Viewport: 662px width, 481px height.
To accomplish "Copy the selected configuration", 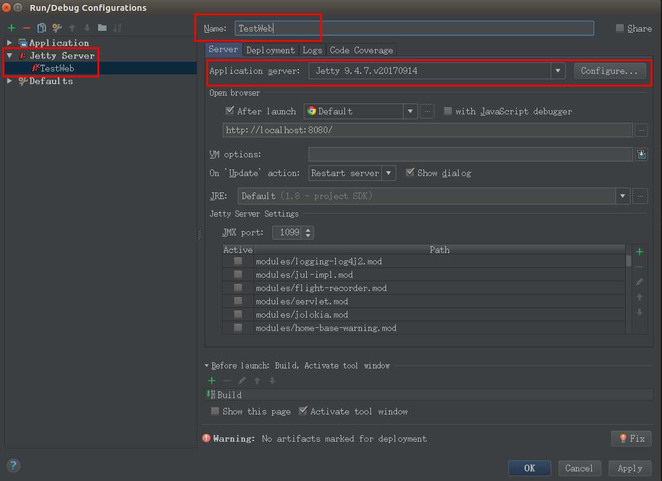I will coord(41,28).
